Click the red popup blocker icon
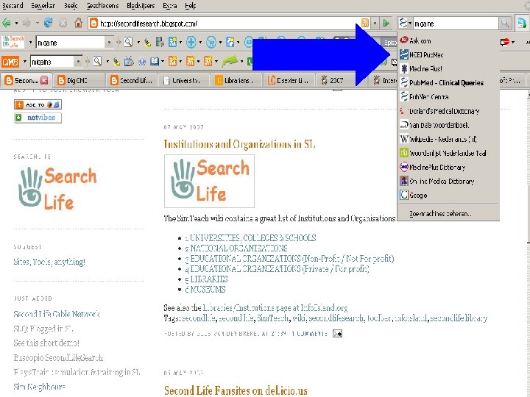The height and width of the screenshot is (397, 530). (x=505, y=42)
